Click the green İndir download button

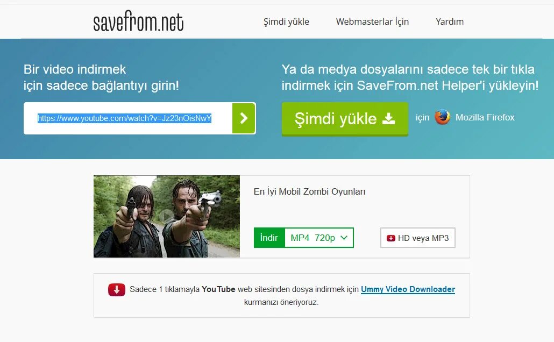(x=269, y=238)
